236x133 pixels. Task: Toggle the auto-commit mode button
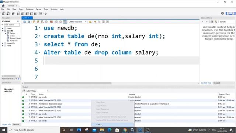coord(65,22)
